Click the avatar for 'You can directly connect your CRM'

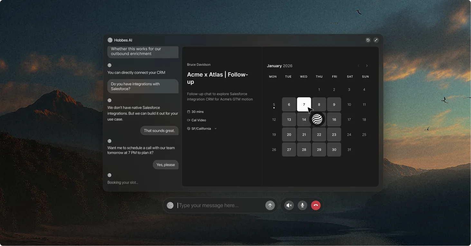coord(109,65)
